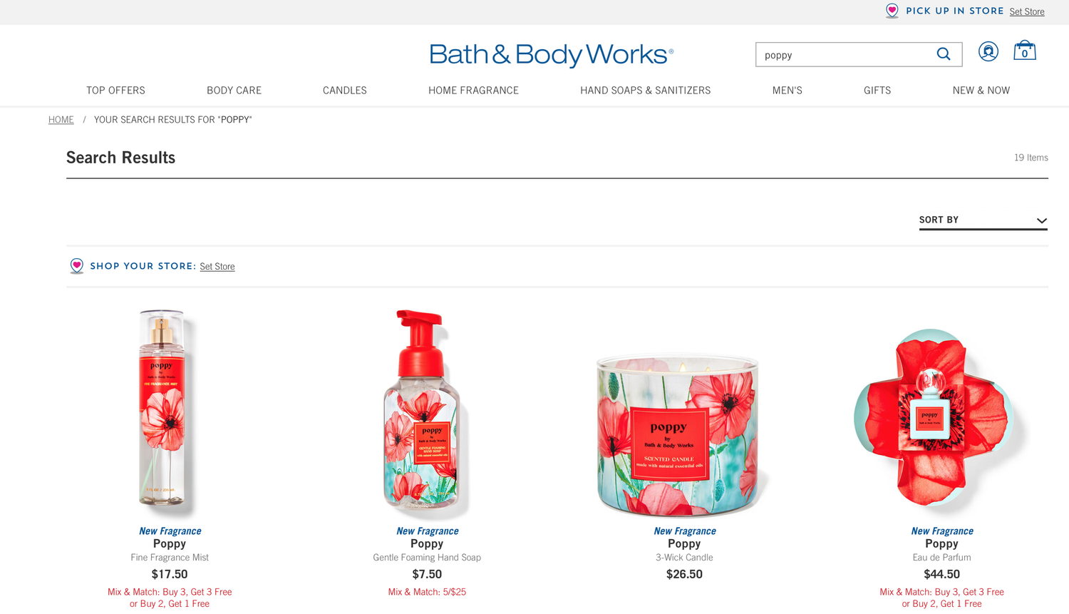Open the Top Offers menu
The image size is (1069, 614).
point(115,91)
